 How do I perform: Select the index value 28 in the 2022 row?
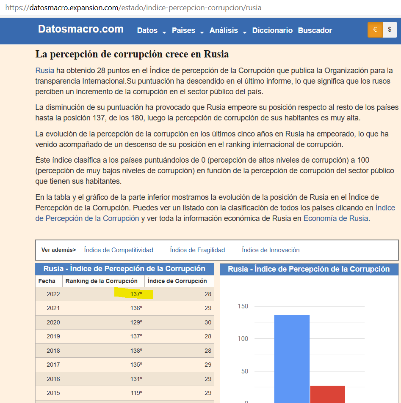pyautogui.click(x=208, y=294)
